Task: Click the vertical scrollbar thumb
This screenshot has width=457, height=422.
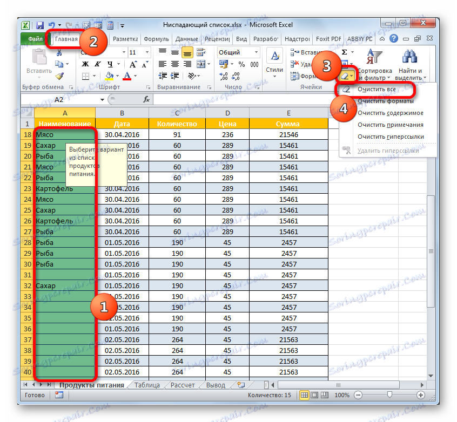Action: click(x=431, y=251)
